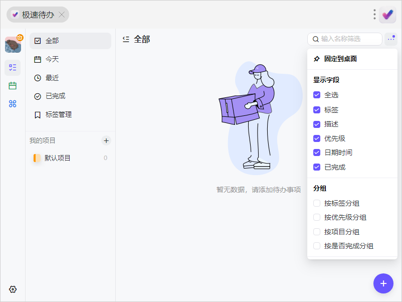The image size is (402, 302).
Task: Click the 输入名称筛选 search field
Action: pos(345,39)
